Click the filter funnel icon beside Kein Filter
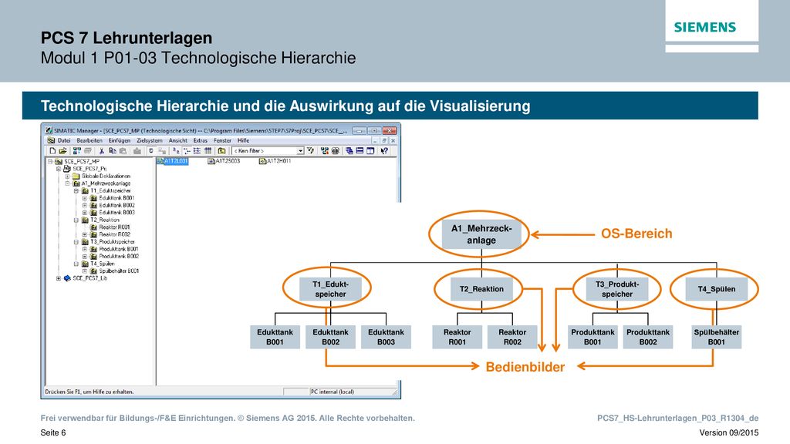This screenshot has width=790, height=444. pyautogui.click(x=311, y=150)
